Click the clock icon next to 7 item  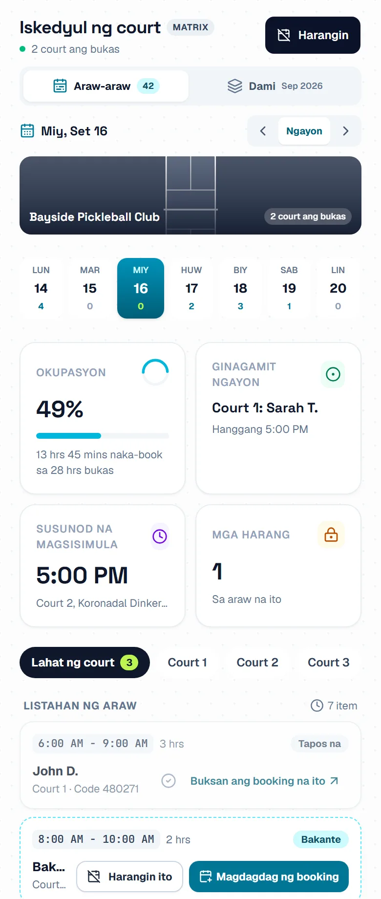point(317,706)
